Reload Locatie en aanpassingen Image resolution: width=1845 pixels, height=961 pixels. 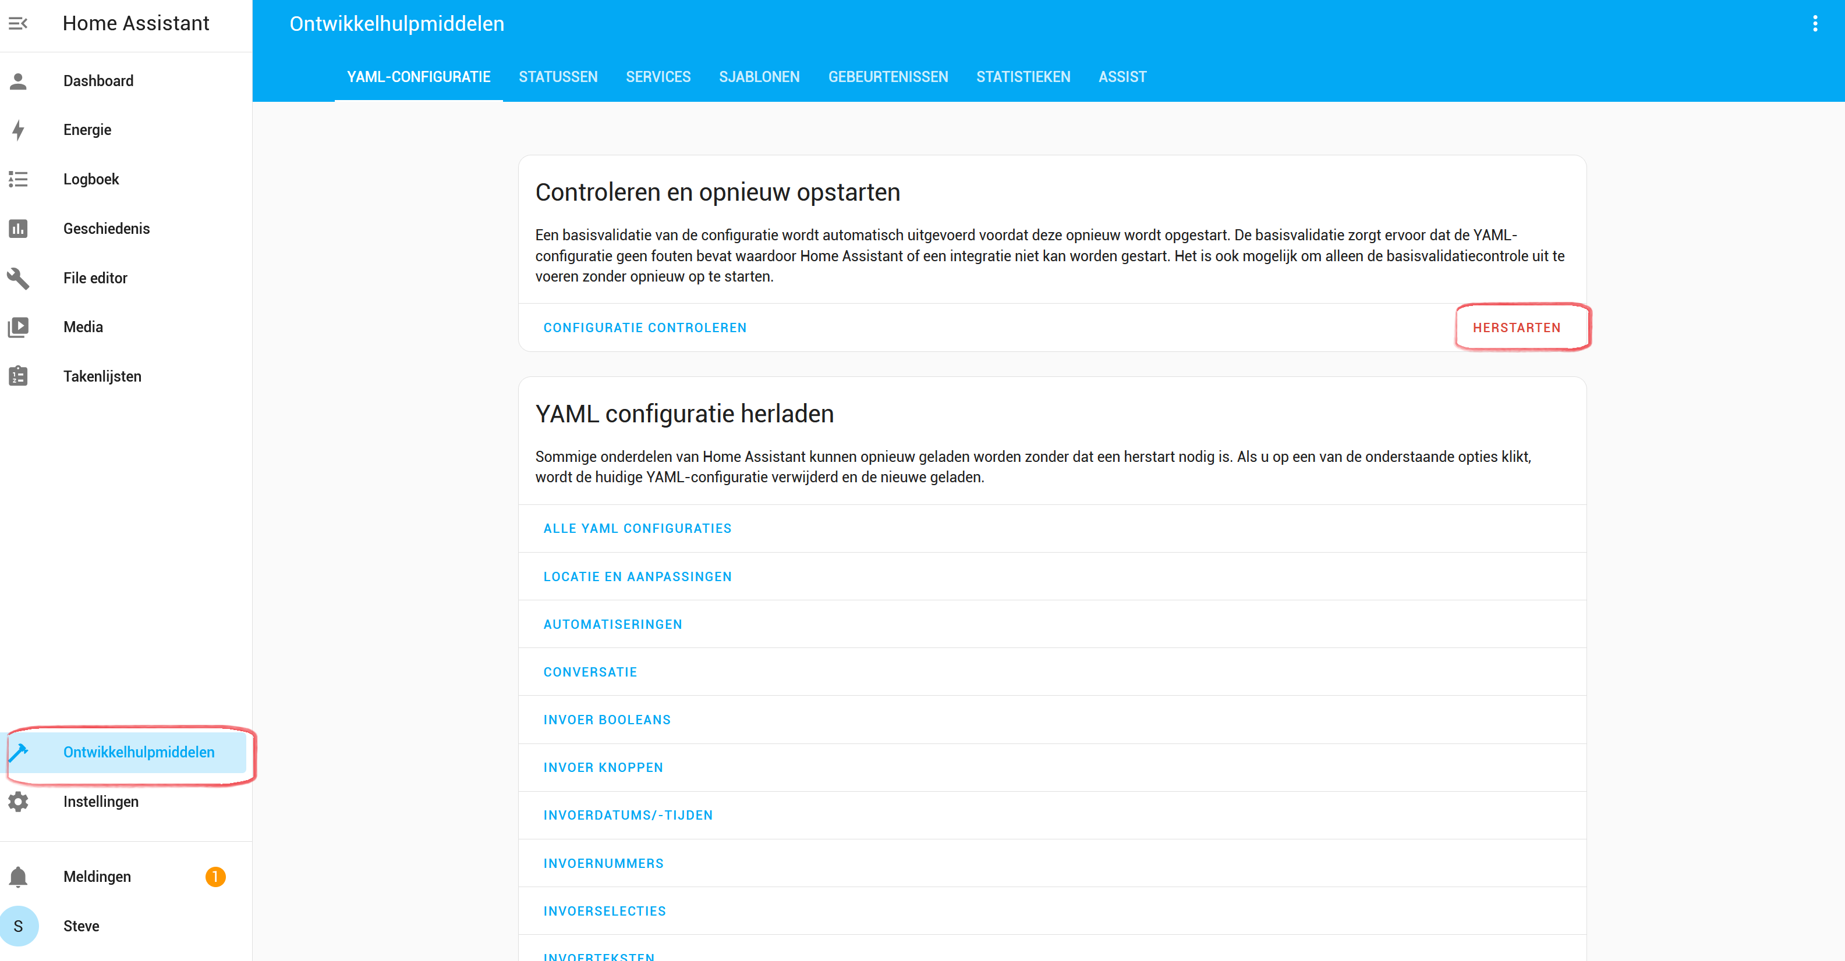click(638, 576)
